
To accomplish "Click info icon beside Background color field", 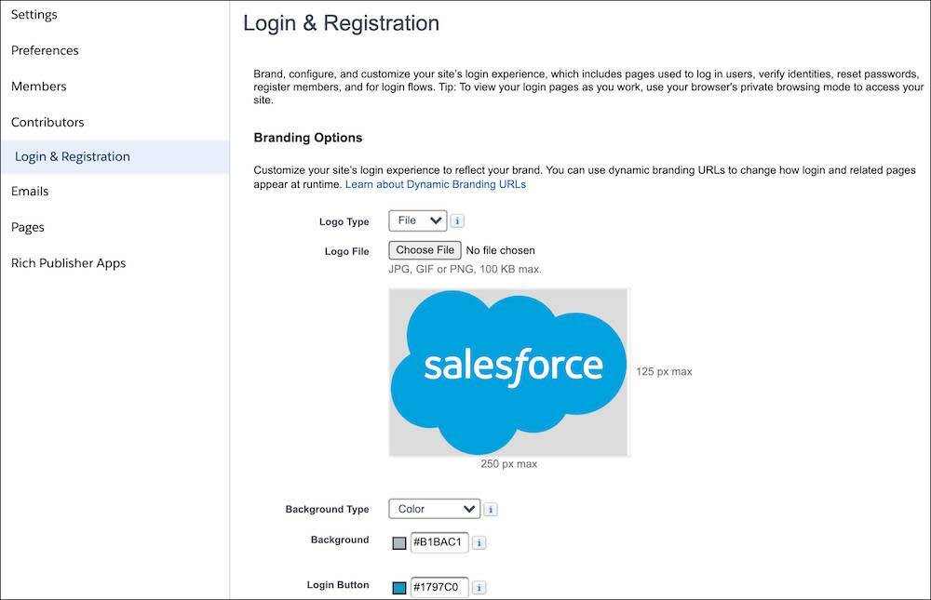I will tap(479, 541).
